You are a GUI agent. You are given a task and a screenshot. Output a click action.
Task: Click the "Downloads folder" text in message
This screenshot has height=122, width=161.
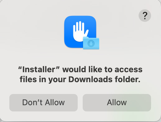(x=104, y=79)
